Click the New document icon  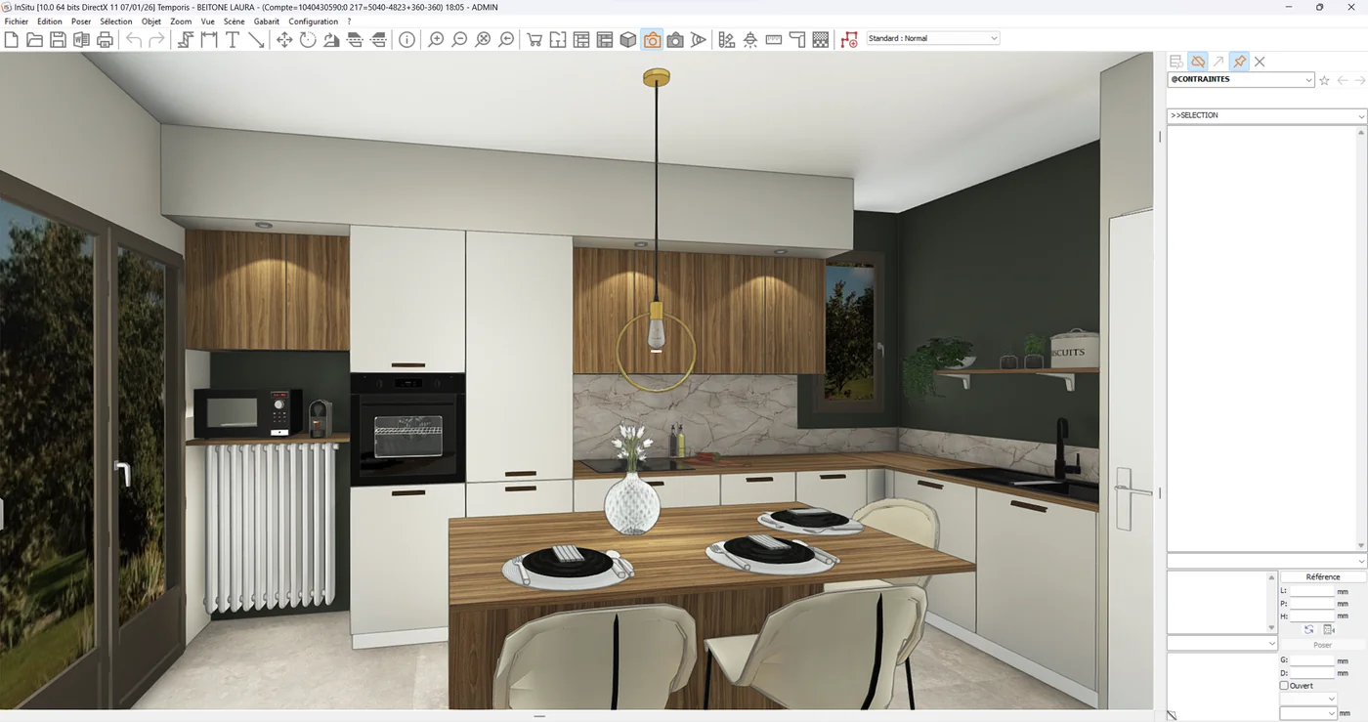pyautogui.click(x=12, y=39)
